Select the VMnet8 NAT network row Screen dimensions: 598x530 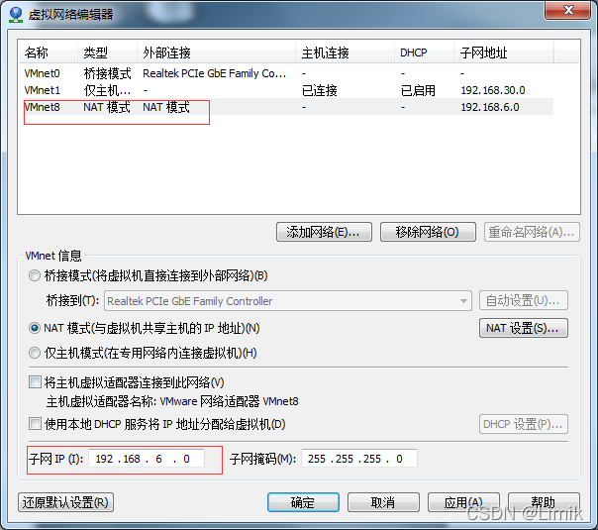[286, 107]
